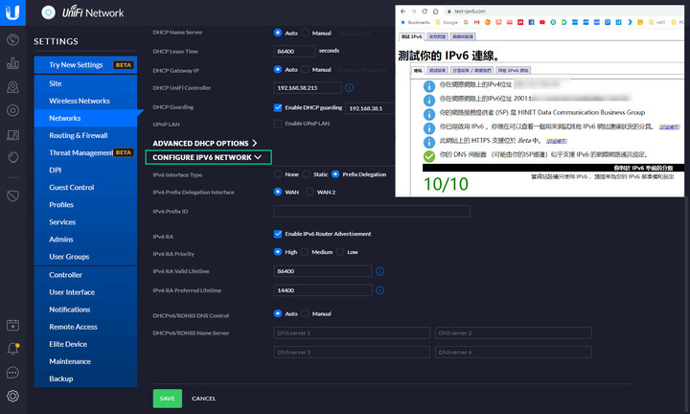Open the Bookmarks folder in browser bar

415,22
